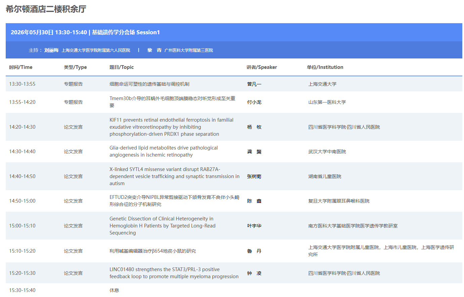Select time slot 15:00-15:10

(x=22, y=226)
